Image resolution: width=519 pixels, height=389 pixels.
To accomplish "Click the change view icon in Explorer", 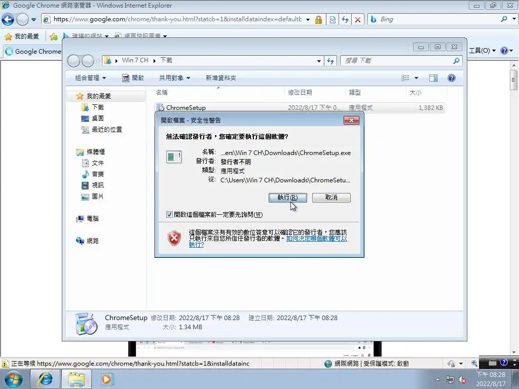I will [x=405, y=77].
